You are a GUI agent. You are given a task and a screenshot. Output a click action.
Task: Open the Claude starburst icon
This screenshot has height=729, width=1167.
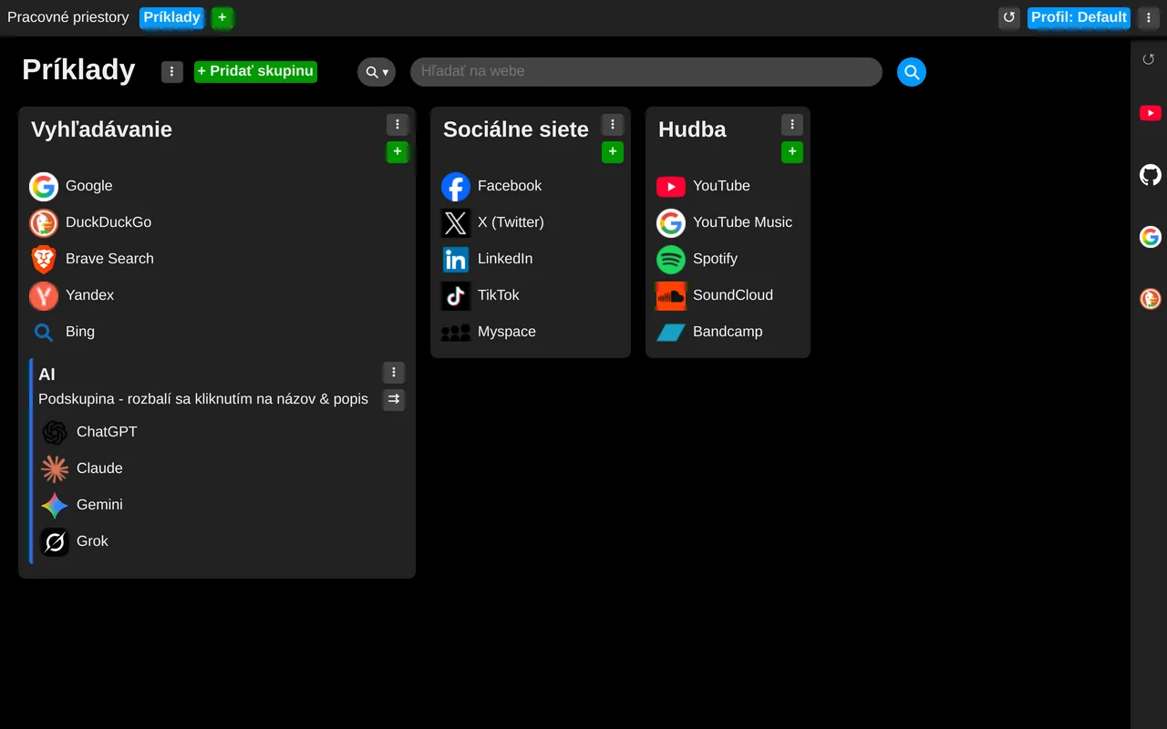click(x=55, y=468)
